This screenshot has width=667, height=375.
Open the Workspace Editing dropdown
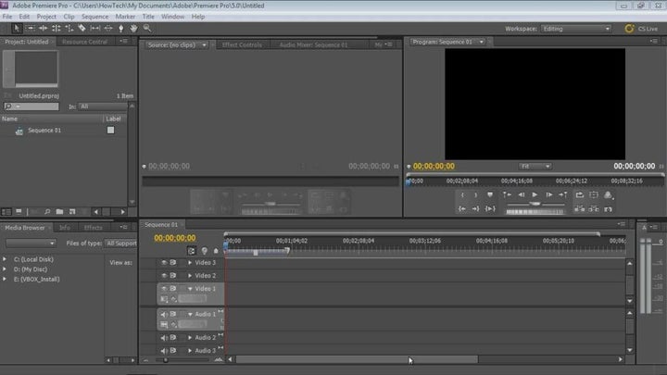(x=573, y=29)
